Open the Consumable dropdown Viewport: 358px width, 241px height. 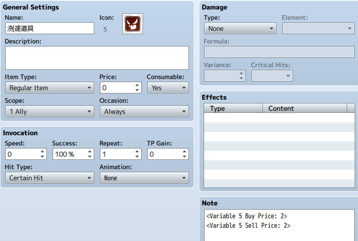(x=168, y=88)
